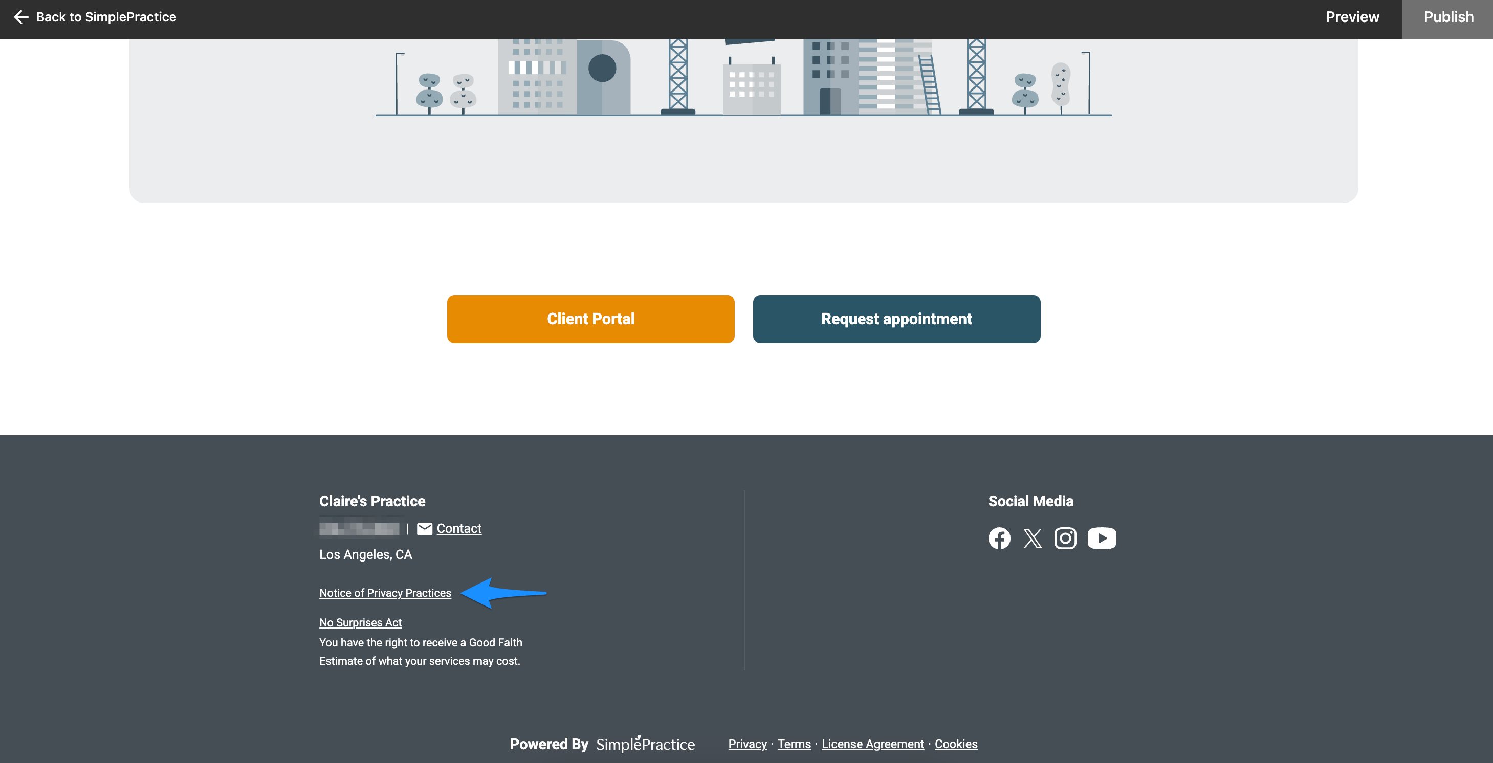Click Request appointment button
The height and width of the screenshot is (763, 1493).
point(896,319)
